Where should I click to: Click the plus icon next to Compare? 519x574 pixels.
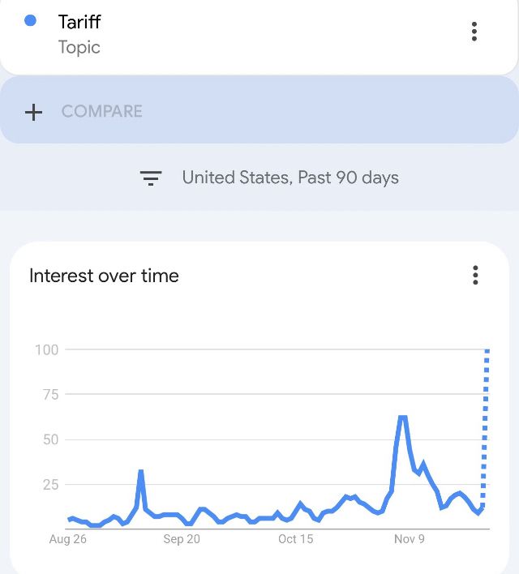coord(33,112)
